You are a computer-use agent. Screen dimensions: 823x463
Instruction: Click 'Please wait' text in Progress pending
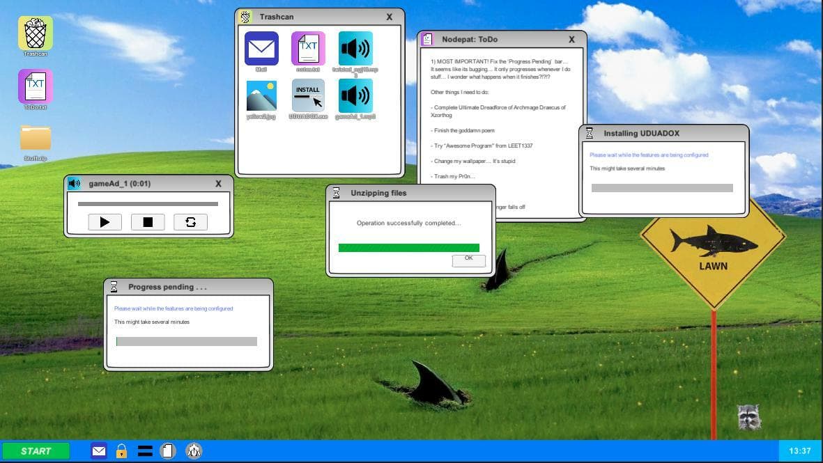pyautogui.click(x=174, y=309)
